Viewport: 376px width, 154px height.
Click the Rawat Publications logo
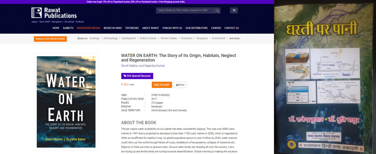click(54, 13)
